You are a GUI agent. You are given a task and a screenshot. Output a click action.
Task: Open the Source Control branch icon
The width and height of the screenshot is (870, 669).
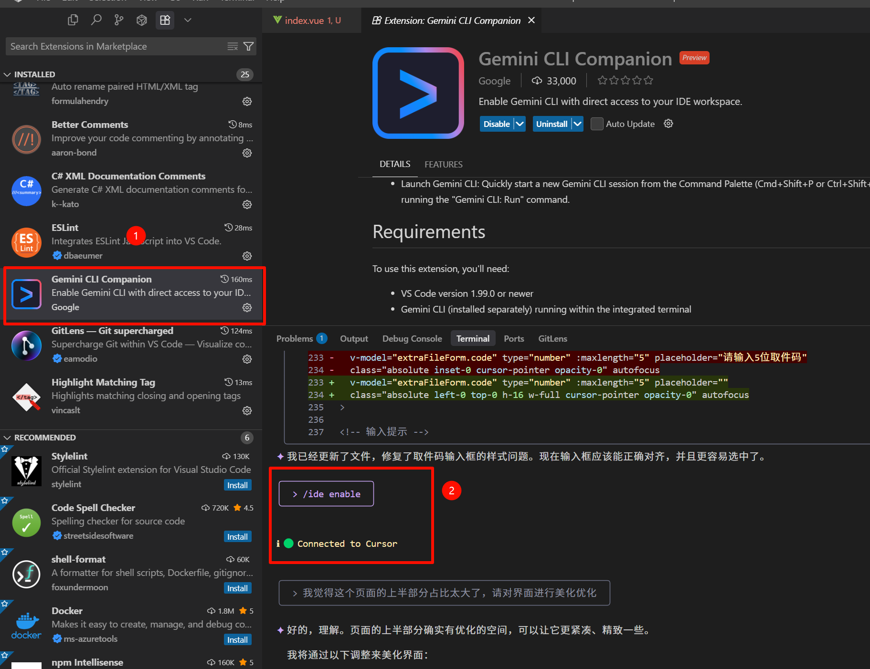(119, 20)
